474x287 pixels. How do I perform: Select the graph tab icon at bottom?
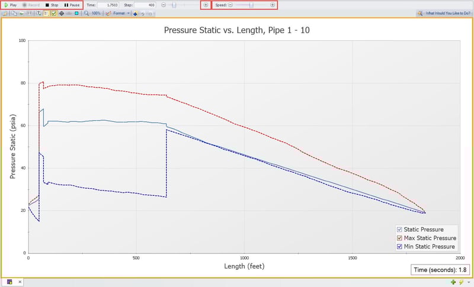tap(9, 282)
